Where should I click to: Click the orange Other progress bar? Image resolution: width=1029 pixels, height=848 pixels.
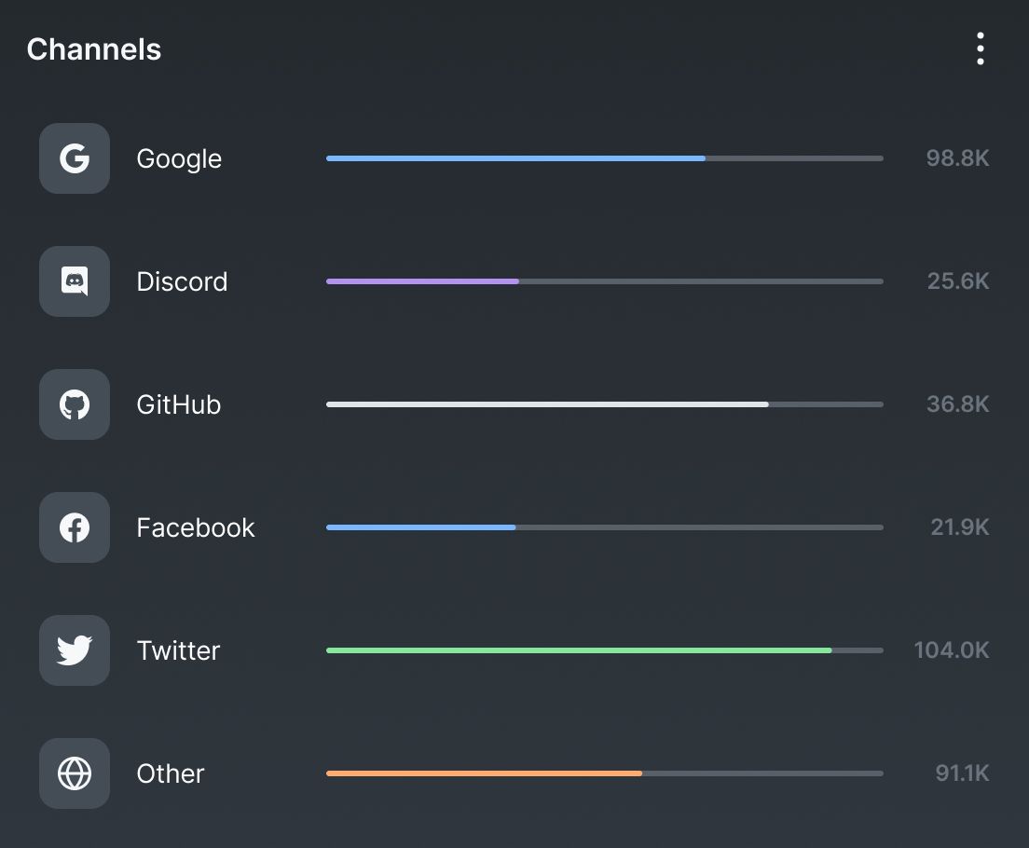484,773
